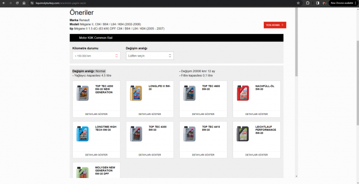Click the Top Tec 4300 bottle image
Screen dimensions: 359x184
(136, 133)
